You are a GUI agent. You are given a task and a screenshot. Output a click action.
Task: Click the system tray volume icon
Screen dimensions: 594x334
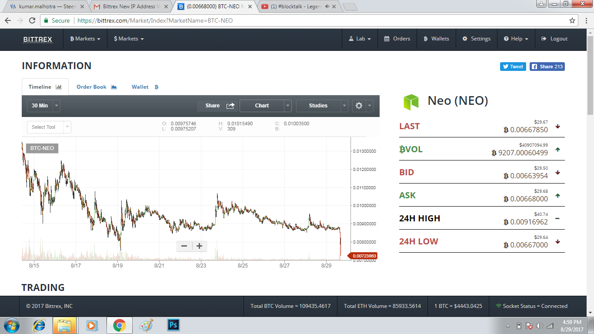540,326
